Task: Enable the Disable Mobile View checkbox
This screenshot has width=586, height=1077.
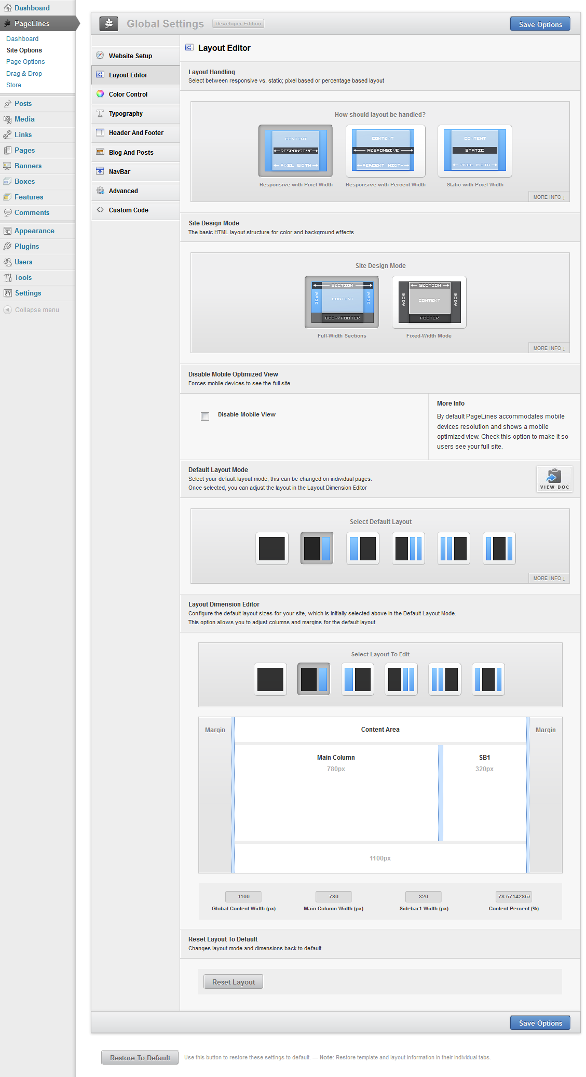Action: [x=205, y=416]
